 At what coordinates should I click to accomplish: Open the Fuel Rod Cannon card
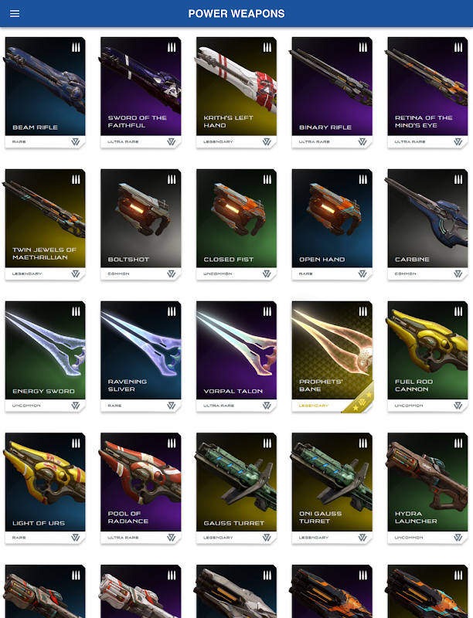(427, 357)
